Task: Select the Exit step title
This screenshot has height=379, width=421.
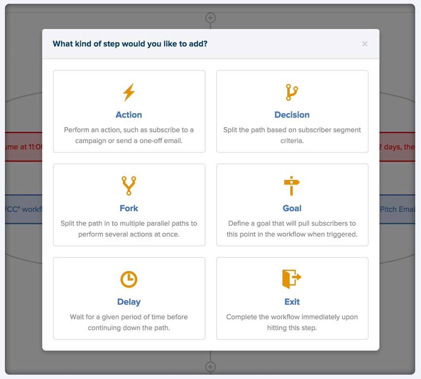Action: click(x=292, y=302)
